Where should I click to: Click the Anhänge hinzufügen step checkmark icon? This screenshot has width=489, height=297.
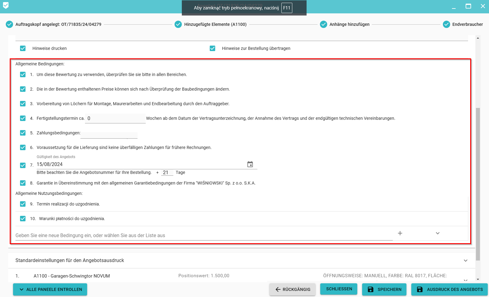(324, 24)
